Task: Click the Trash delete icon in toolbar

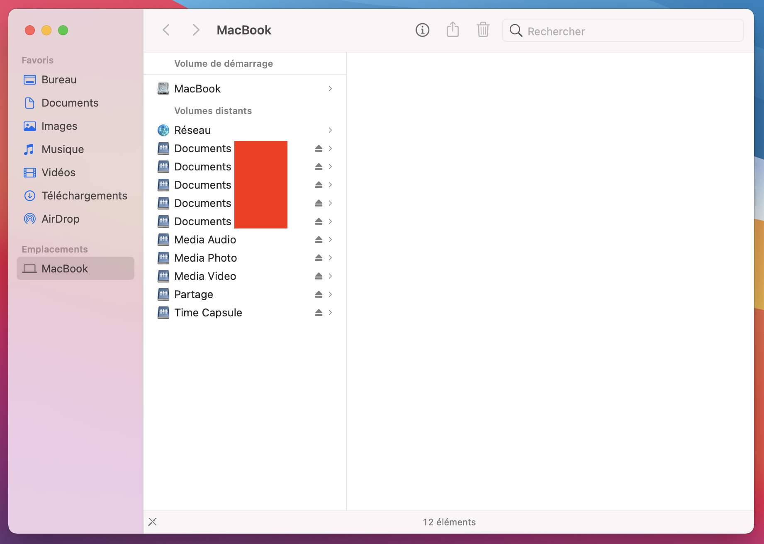Action: click(x=483, y=30)
